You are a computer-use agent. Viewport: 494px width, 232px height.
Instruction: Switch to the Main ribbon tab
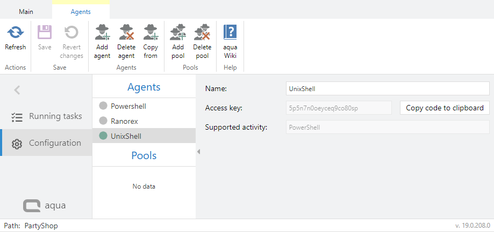[x=26, y=11]
